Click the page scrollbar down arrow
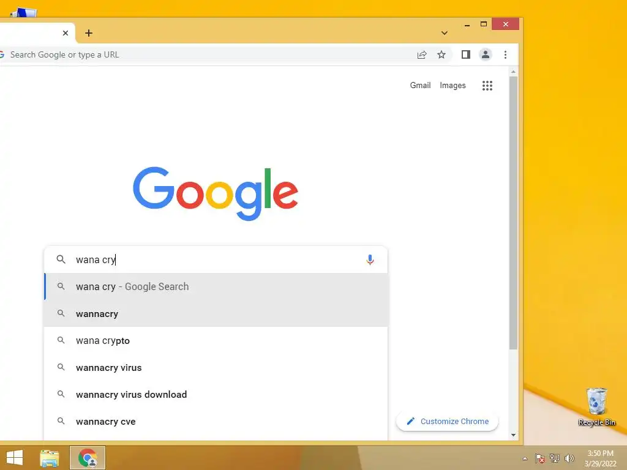This screenshot has height=470, width=627. 514,435
